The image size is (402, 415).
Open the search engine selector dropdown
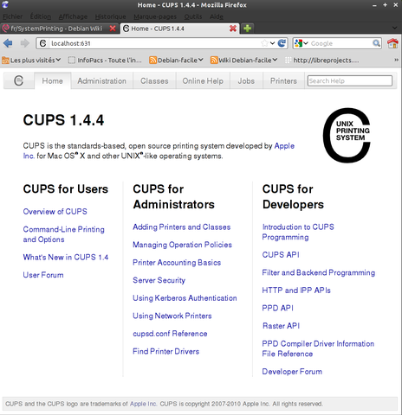(x=306, y=43)
